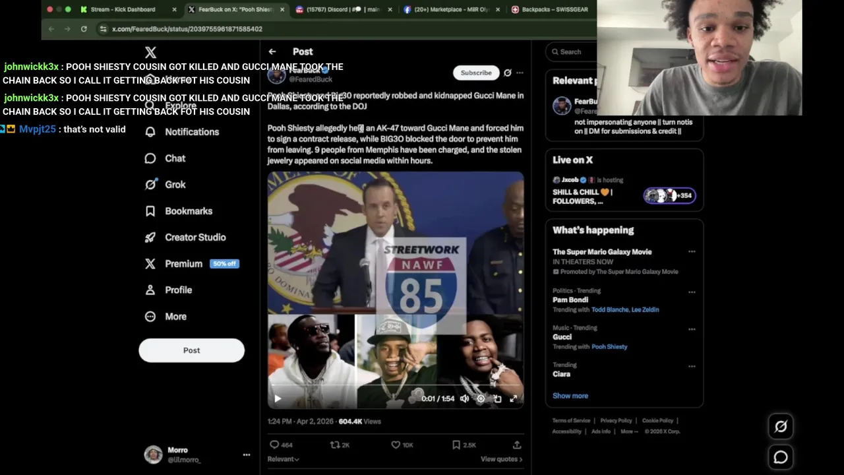Open View quotes link

click(501, 459)
